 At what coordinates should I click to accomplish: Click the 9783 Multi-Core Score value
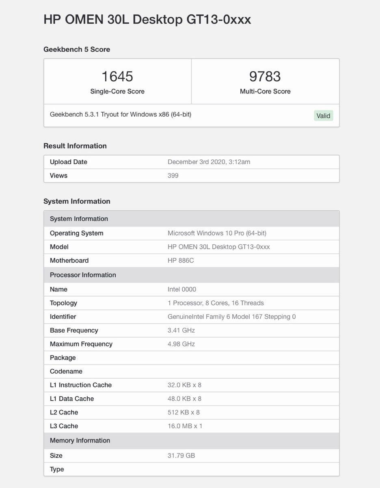point(265,76)
